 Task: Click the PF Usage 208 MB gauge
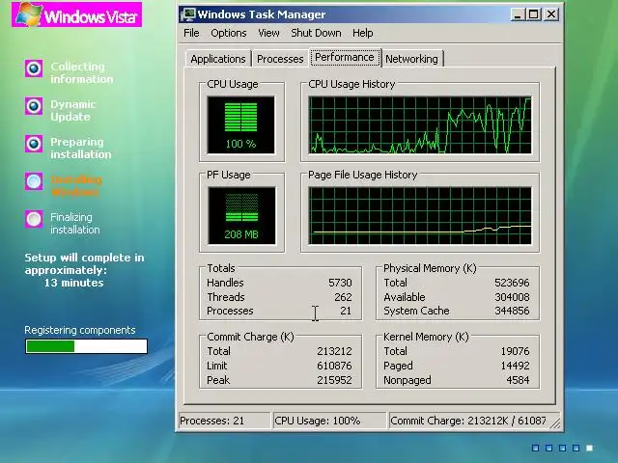(x=241, y=216)
